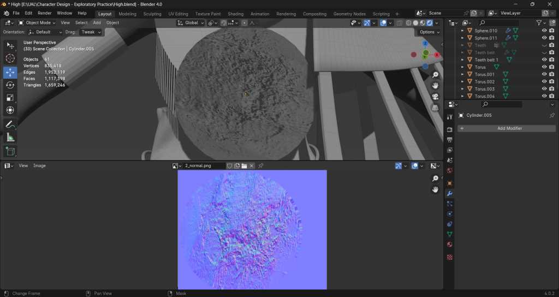The width and height of the screenshot is (559, 297).
Task: Open the viewport Options dropdown
Action: (429, 32)
